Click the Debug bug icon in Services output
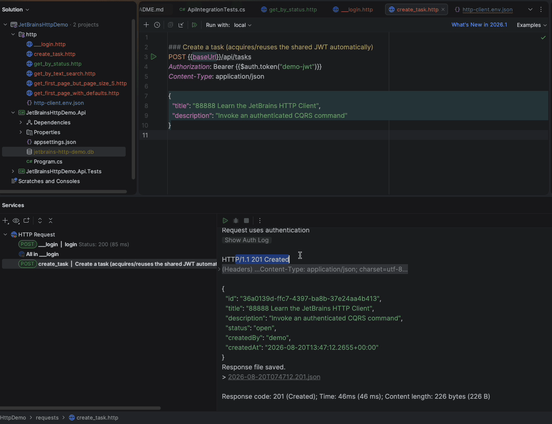This screenshot has height=424, width=552. point(236,221)
